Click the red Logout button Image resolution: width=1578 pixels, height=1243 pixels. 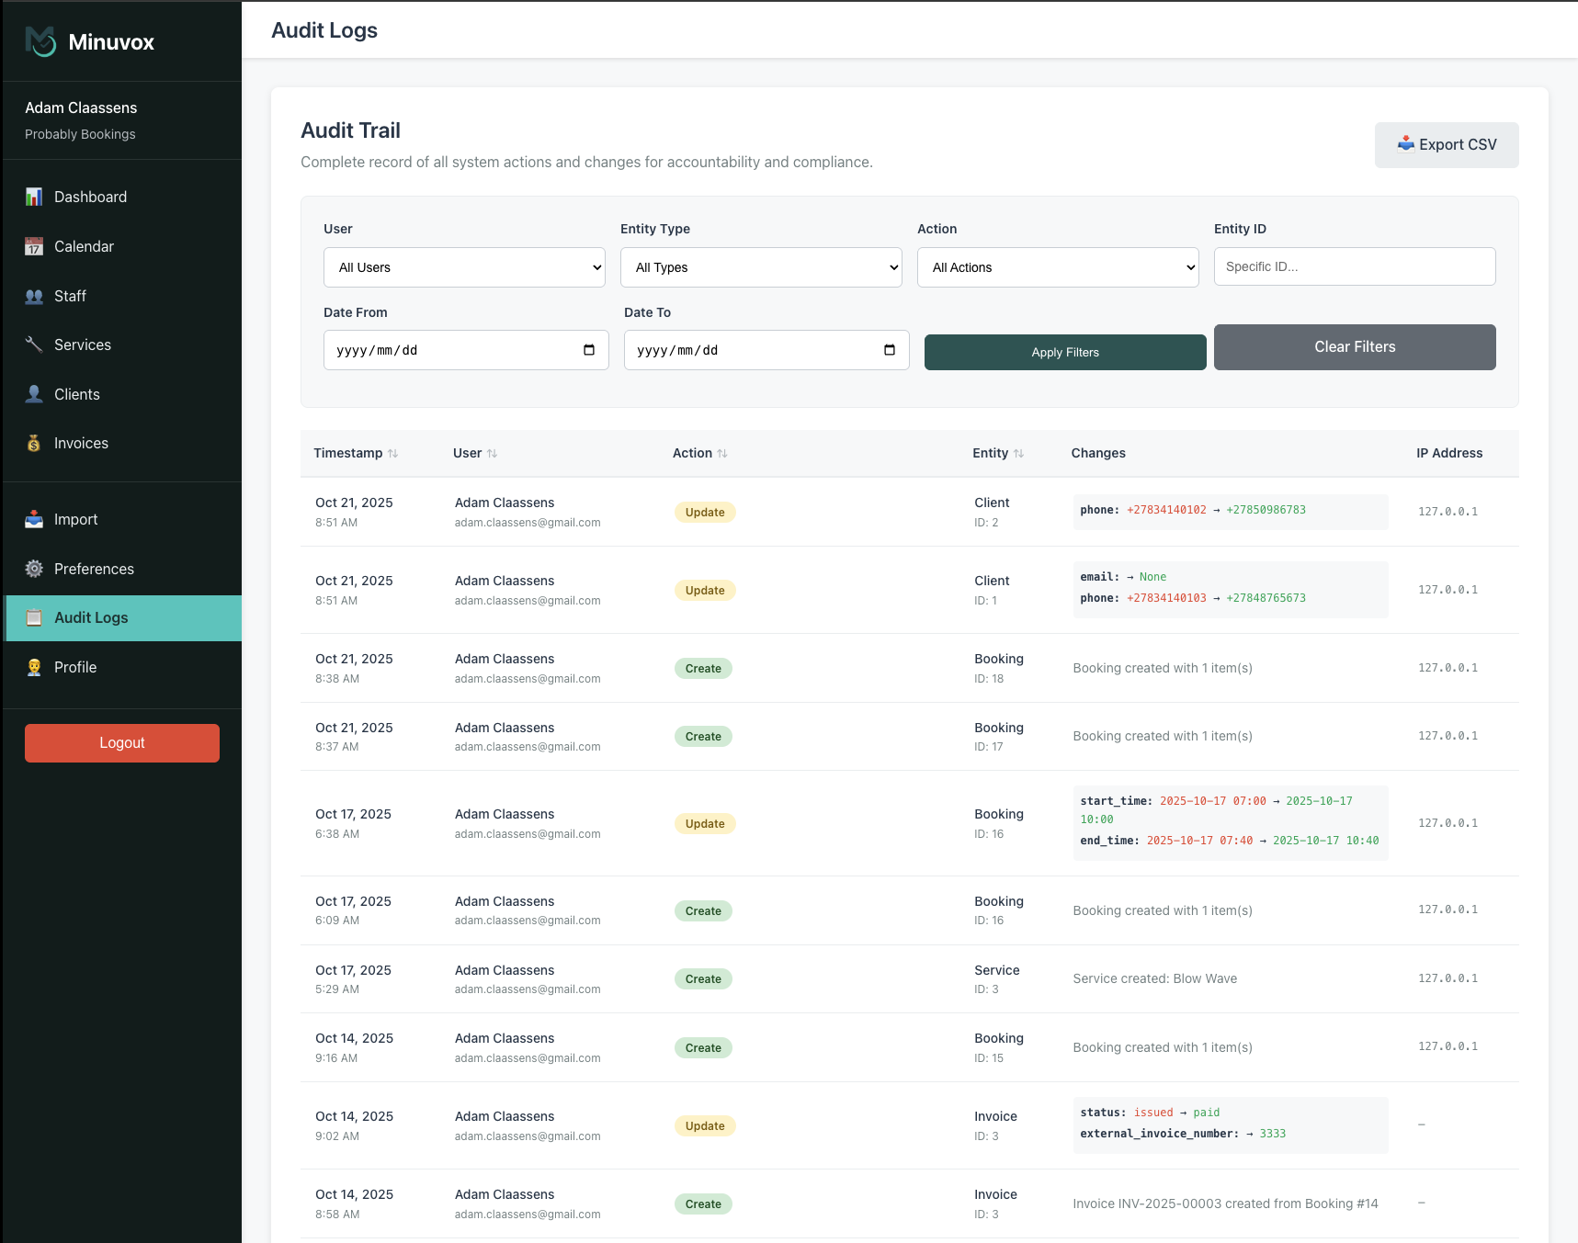coord(122,743)
